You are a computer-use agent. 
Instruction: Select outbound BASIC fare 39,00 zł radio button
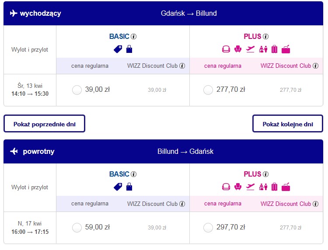click(77, 90)
